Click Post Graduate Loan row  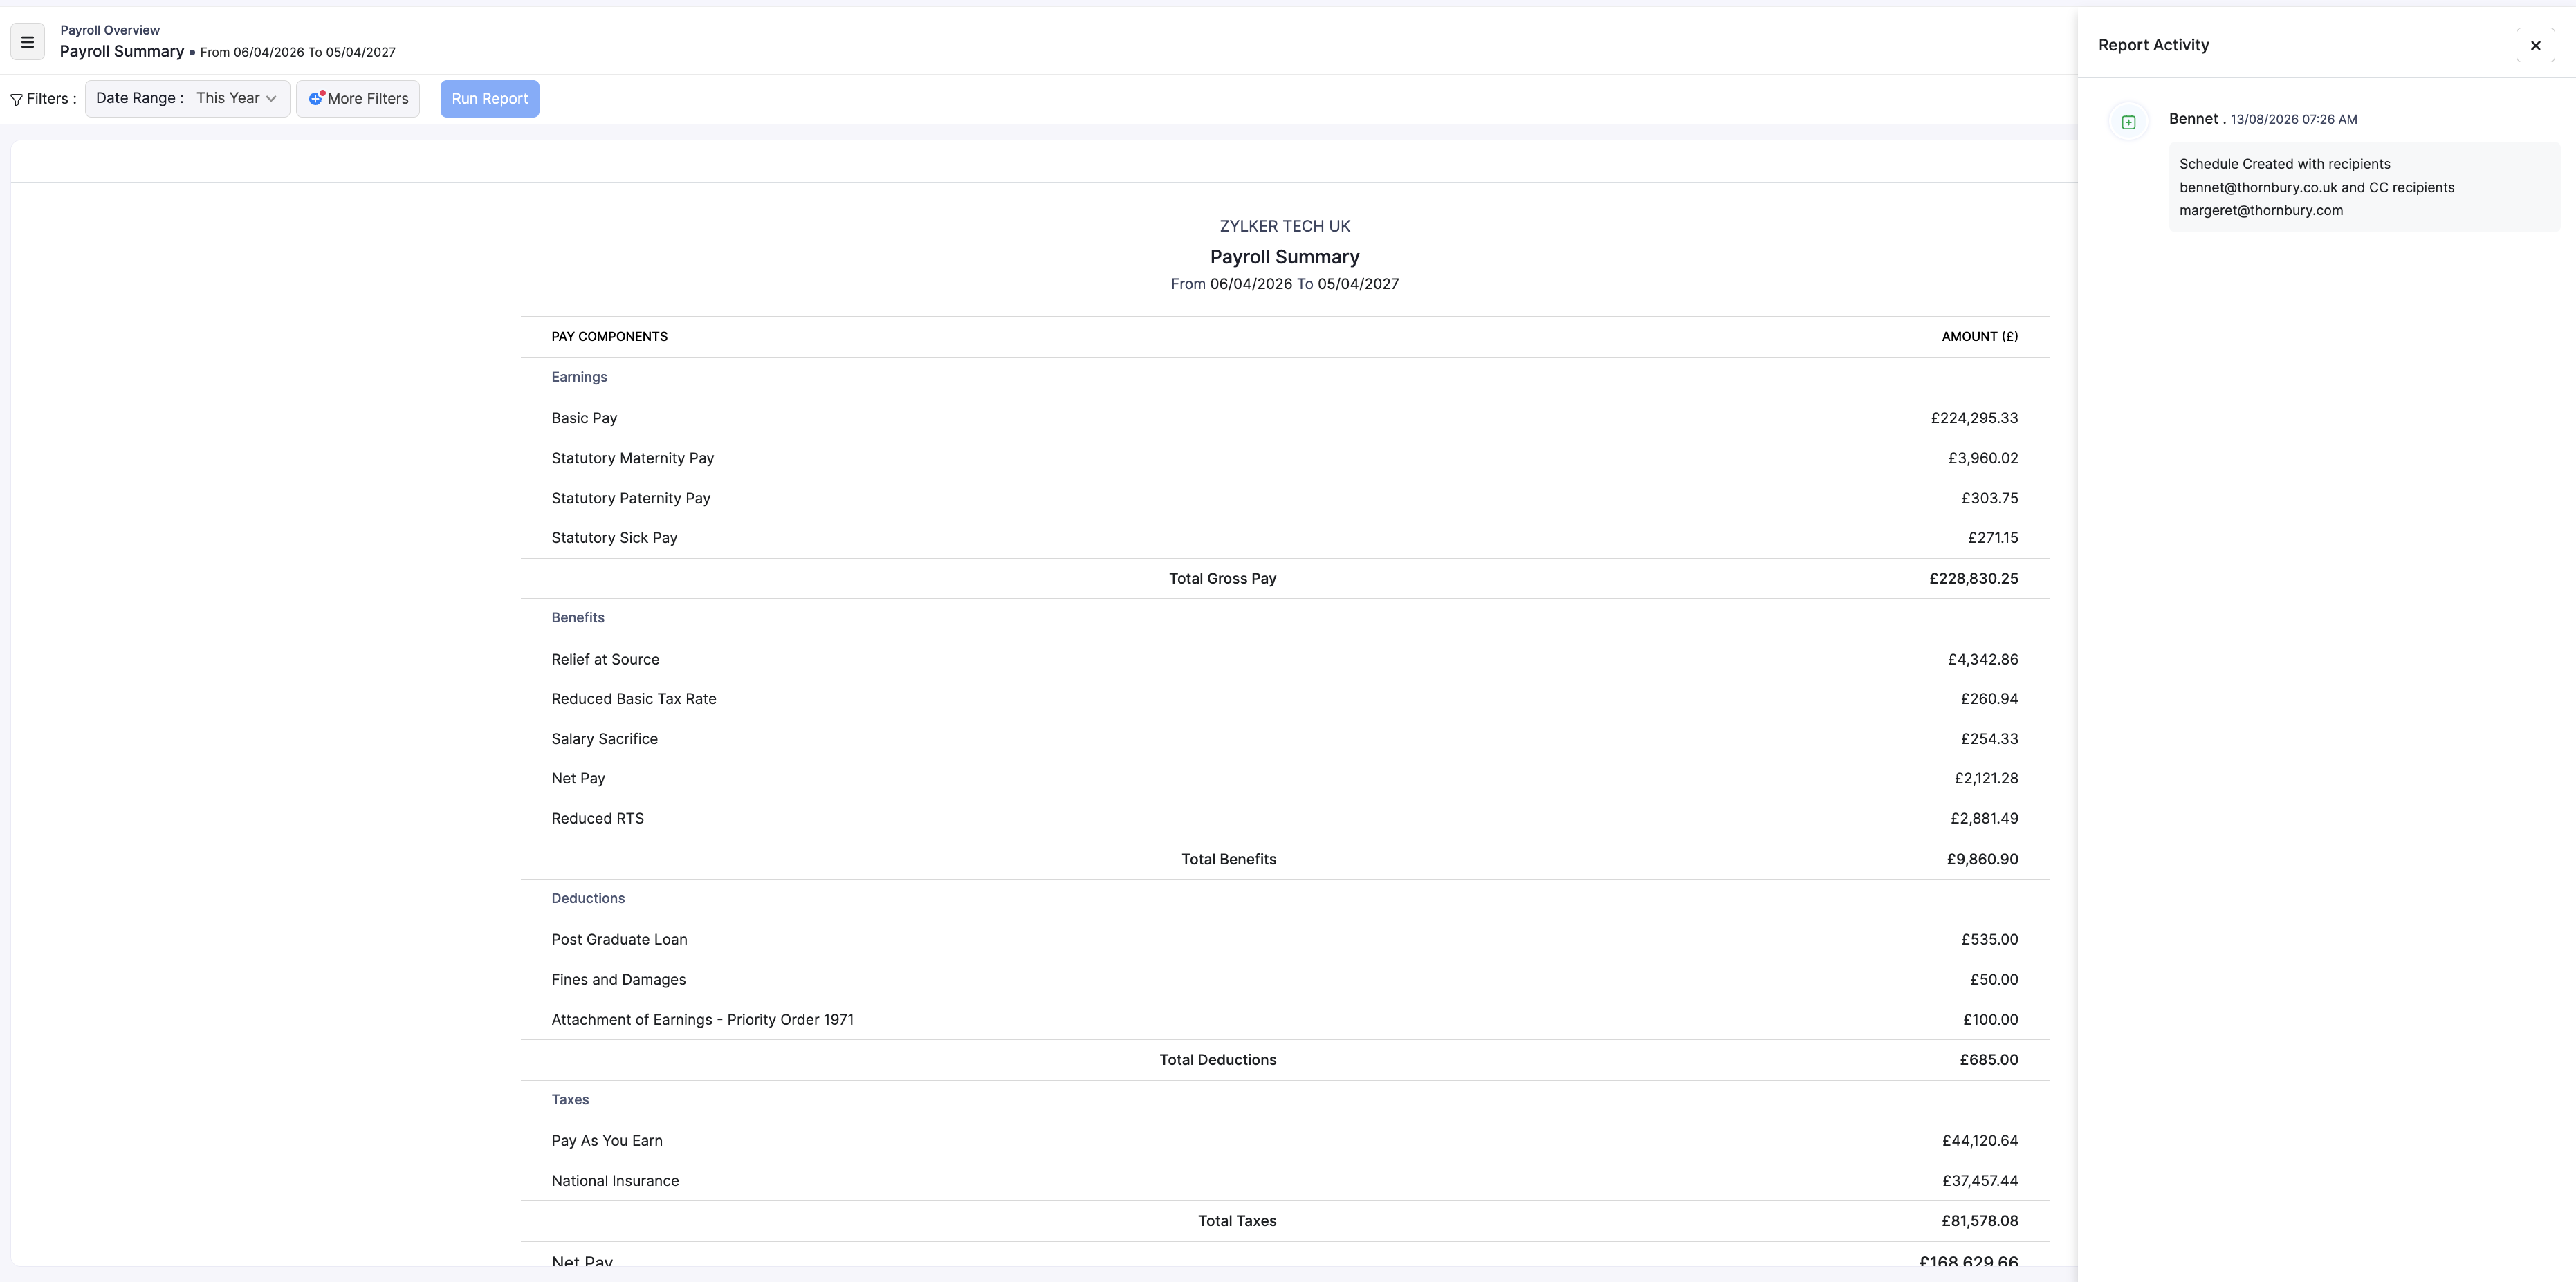(x=1285, y=939)
